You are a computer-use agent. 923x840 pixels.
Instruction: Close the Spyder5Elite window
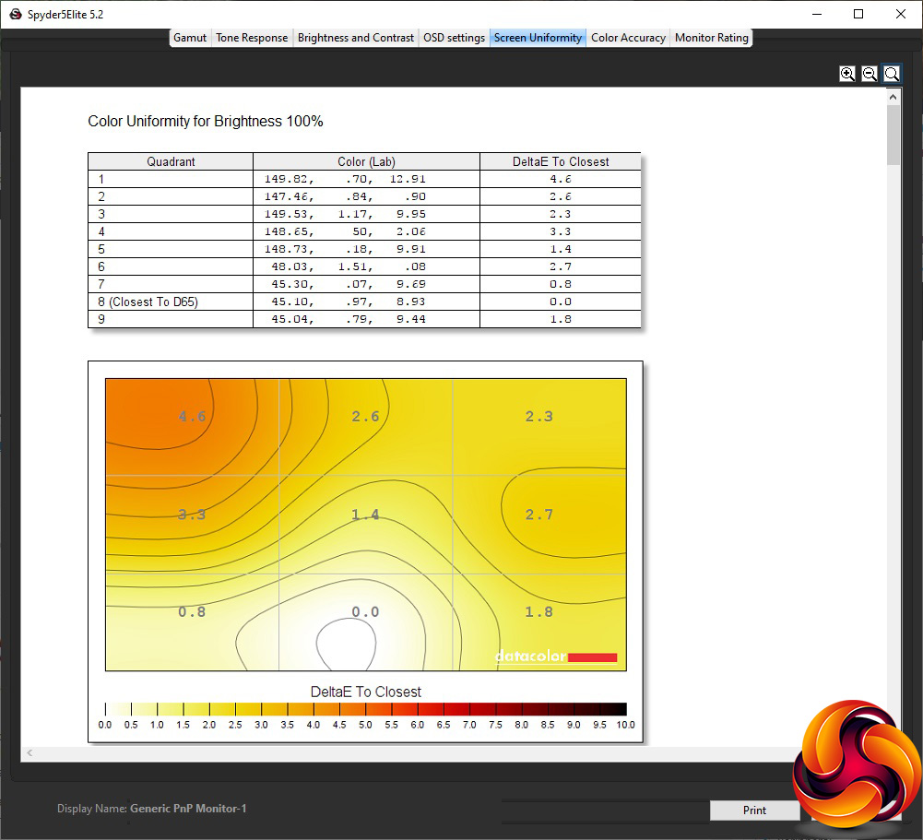[x=901, y=14]
